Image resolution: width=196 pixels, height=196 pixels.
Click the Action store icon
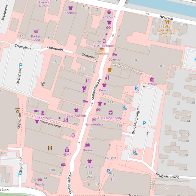(152, 79)
